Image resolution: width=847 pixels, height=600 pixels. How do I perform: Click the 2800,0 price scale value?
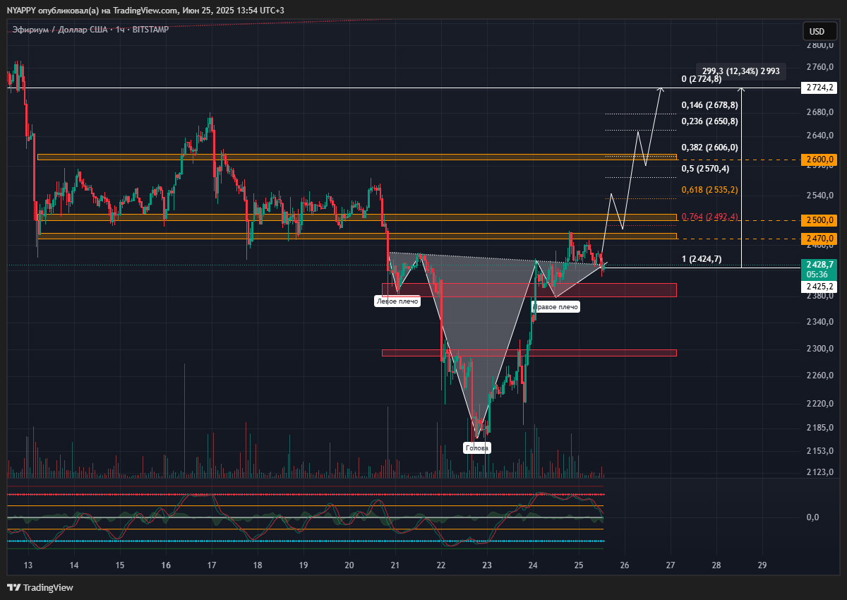[820, 45]
